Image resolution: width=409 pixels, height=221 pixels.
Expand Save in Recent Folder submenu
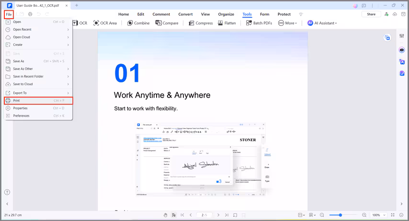coord(38,77)
